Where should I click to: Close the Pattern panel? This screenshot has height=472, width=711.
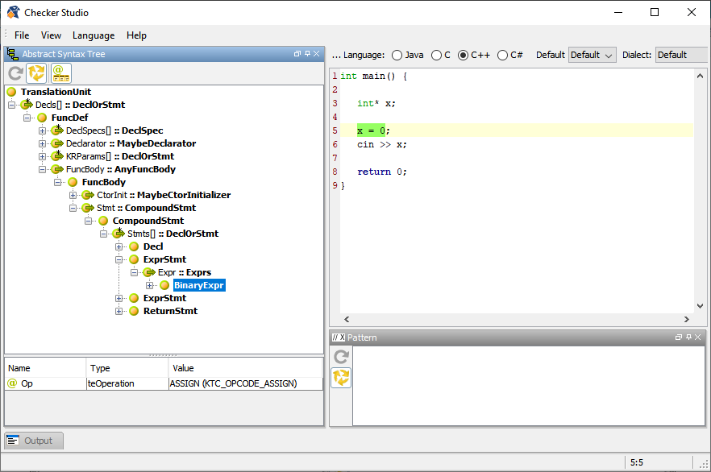coord(698,337)
